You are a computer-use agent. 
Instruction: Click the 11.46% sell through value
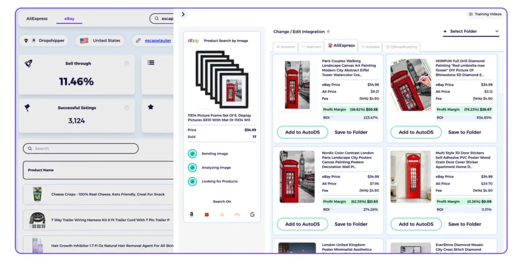pos(77,81)
